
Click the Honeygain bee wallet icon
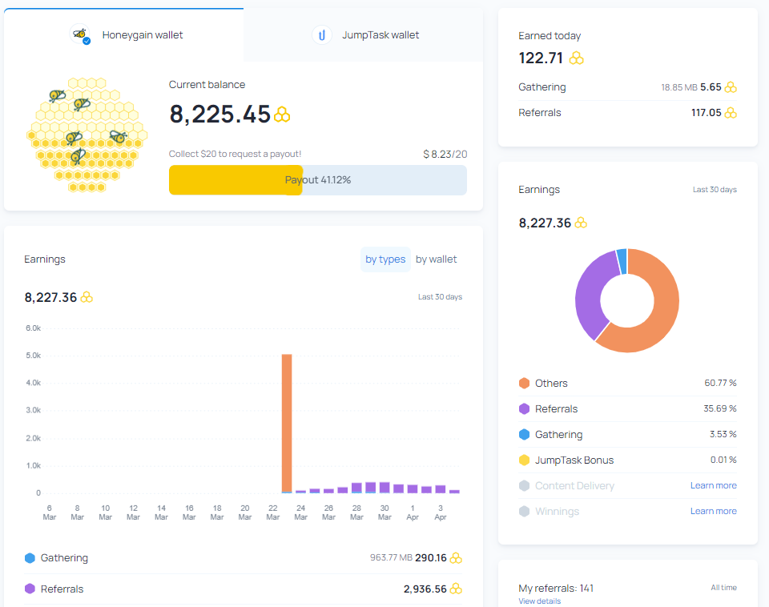click(81, 35)
